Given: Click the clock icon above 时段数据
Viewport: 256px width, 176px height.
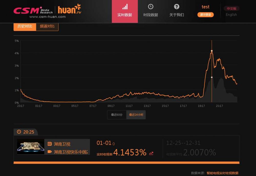Looking at the screenshot, I should pos(151,7).
